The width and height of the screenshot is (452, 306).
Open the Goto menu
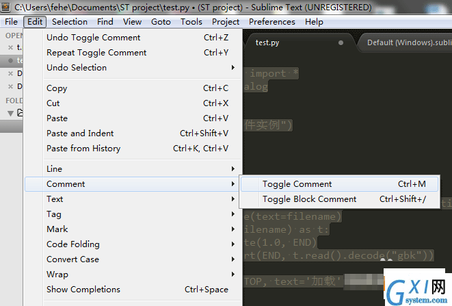coord(161,22)
